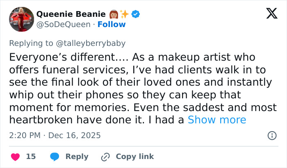Open the info icon beside the timestamp
This screenshot has width=287, height=168.
pyautogui.click(x=271, y=135)
